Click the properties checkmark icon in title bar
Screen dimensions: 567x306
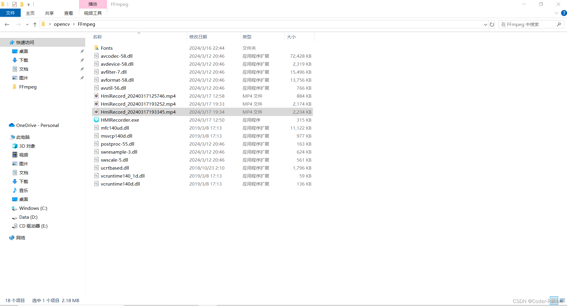click(x=14, y=4)
